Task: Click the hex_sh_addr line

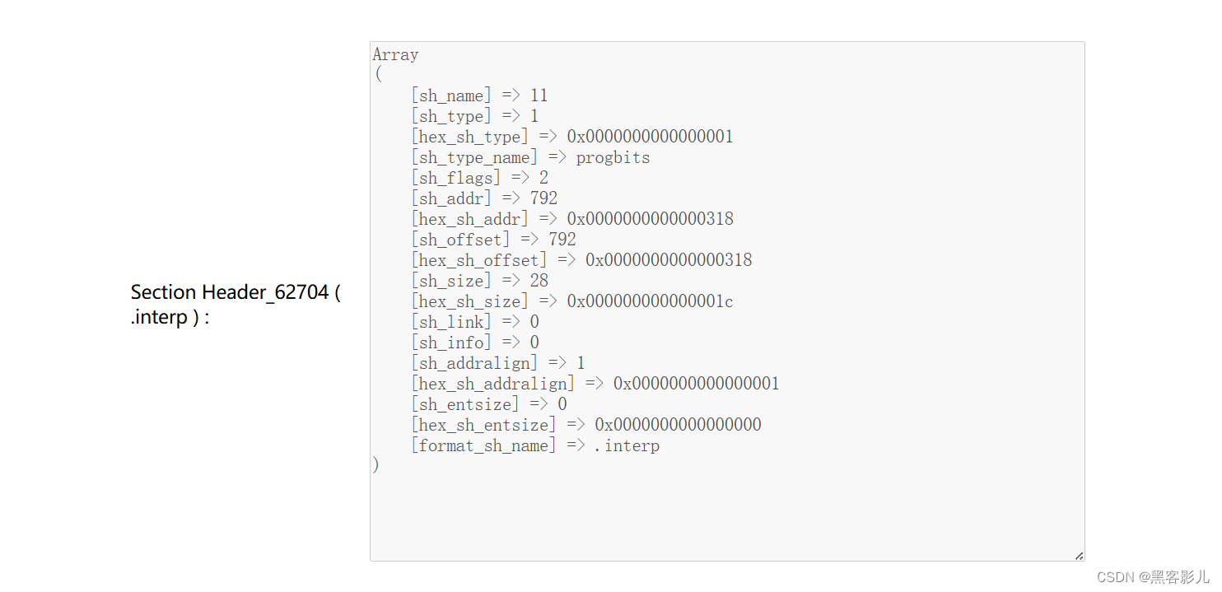Action: click(571, 220)
